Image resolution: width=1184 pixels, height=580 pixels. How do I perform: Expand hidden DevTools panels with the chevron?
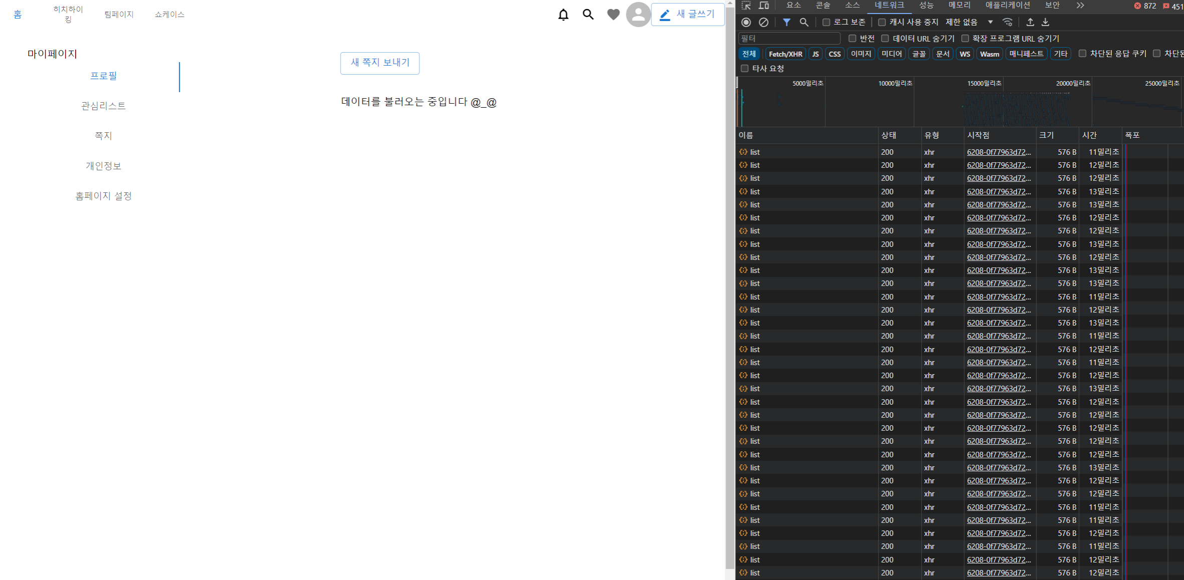[x=1080, y=6]
